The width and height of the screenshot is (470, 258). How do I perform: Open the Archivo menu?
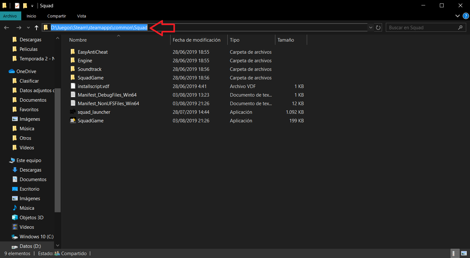pos(10,16)
